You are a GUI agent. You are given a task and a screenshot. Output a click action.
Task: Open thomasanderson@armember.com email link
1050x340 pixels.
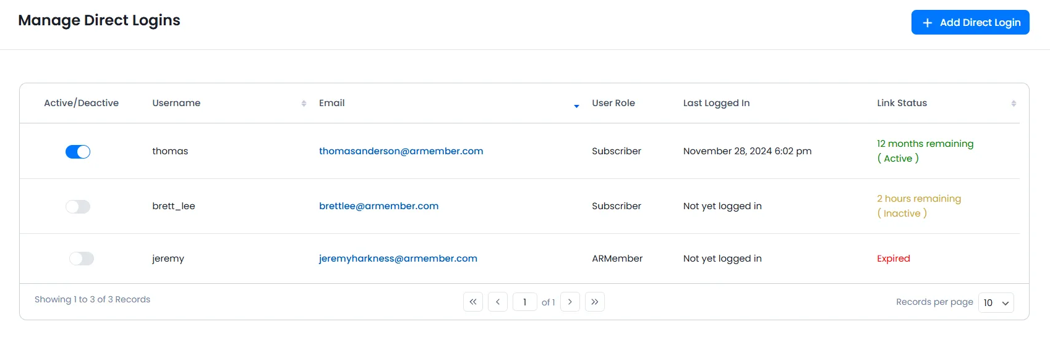[x=401, y=151]
